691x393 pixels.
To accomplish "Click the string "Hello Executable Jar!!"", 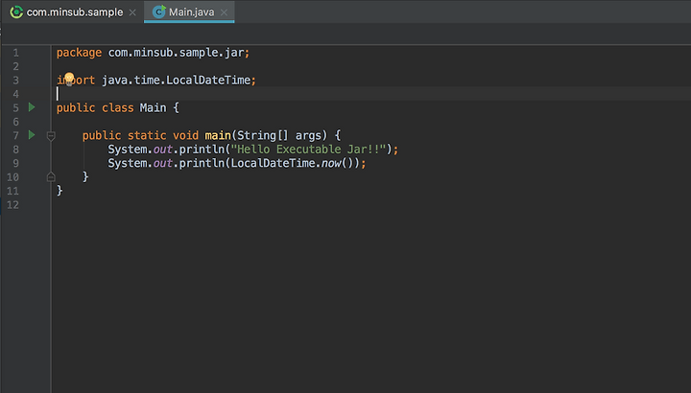I will [308, 150].
